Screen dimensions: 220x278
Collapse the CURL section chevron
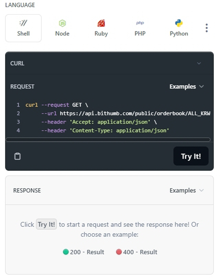point(199,63)
